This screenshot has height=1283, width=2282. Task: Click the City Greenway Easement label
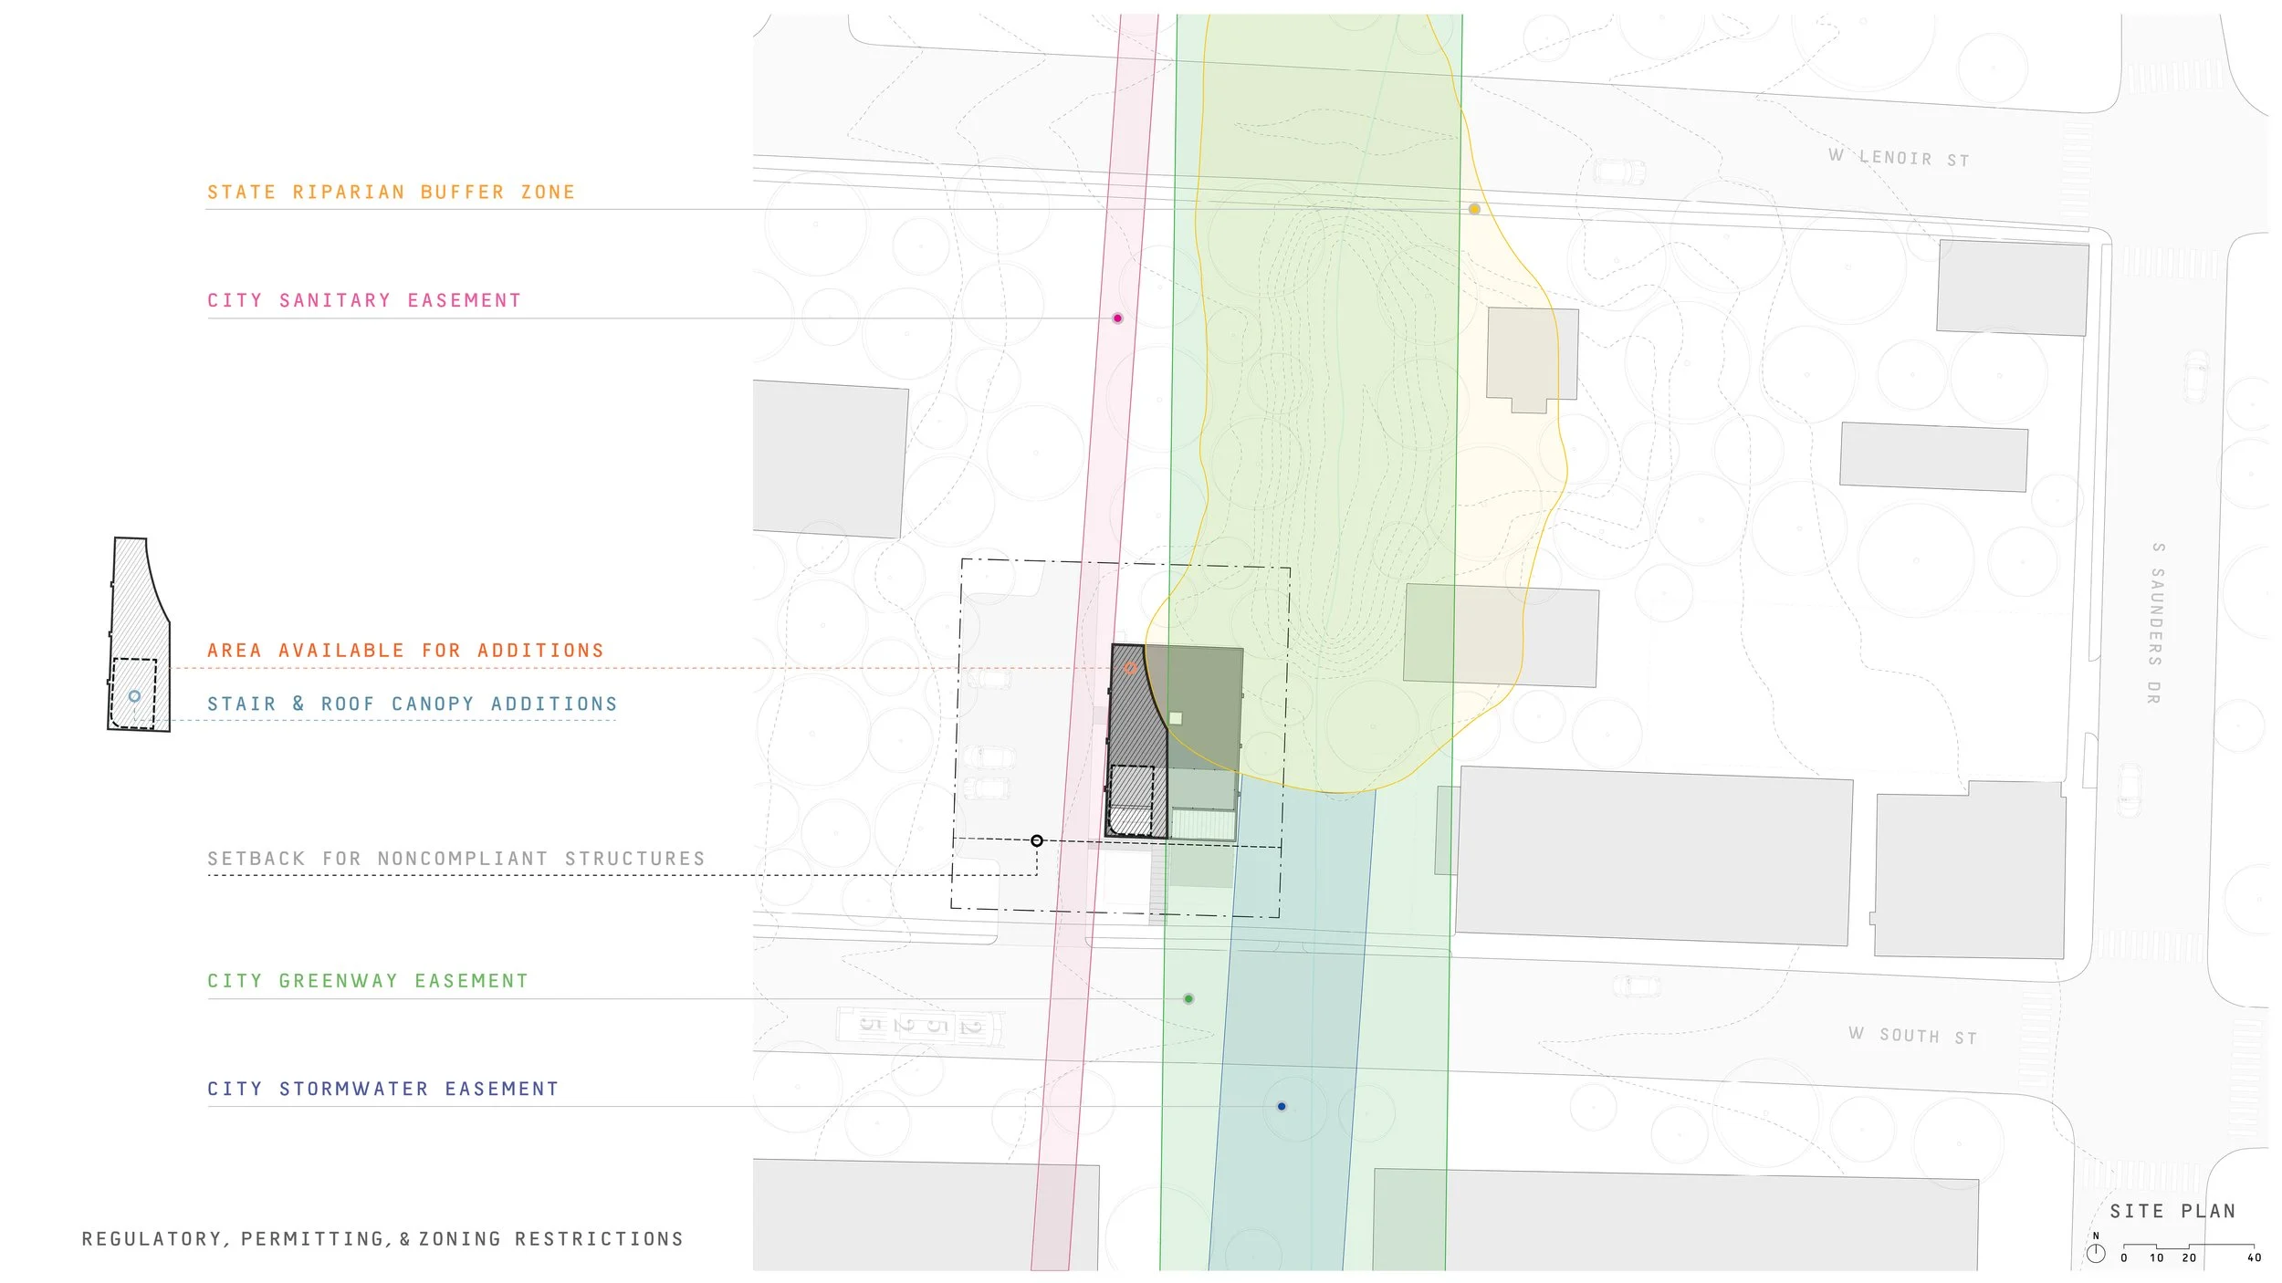point(368,981)
